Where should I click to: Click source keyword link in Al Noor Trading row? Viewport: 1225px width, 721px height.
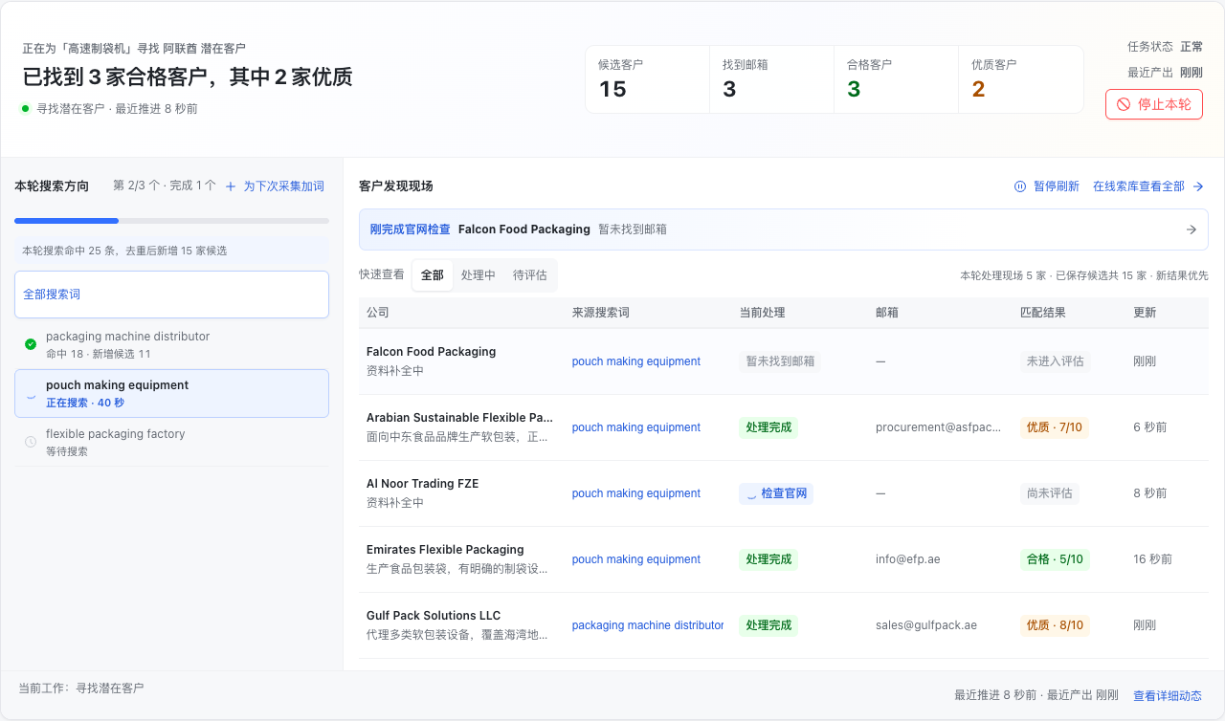(x=636, y=493)
